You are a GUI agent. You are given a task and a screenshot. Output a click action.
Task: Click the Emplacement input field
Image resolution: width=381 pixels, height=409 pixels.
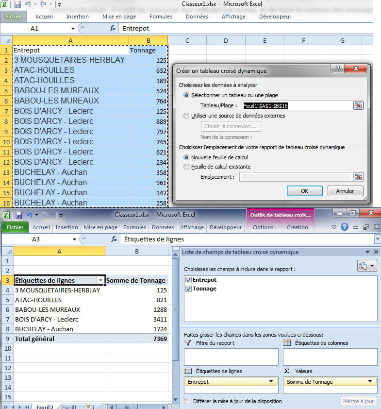coord(296,177)
